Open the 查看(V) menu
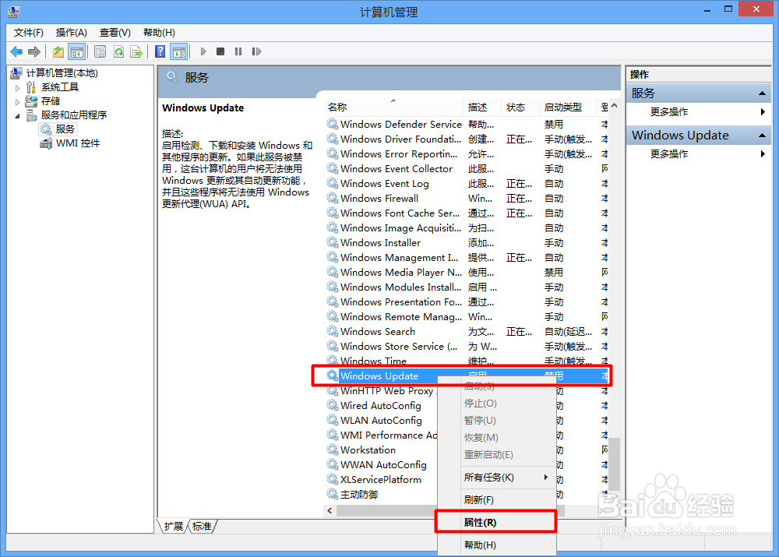The image size is (779, 557). click(x=114, y=32)
